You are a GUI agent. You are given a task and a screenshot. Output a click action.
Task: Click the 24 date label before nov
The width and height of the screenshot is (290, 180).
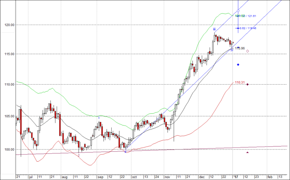(x=157, y=177)
